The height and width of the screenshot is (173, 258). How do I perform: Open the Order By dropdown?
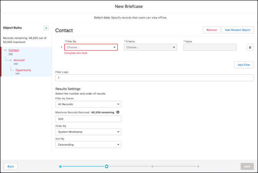pos(88,132)
